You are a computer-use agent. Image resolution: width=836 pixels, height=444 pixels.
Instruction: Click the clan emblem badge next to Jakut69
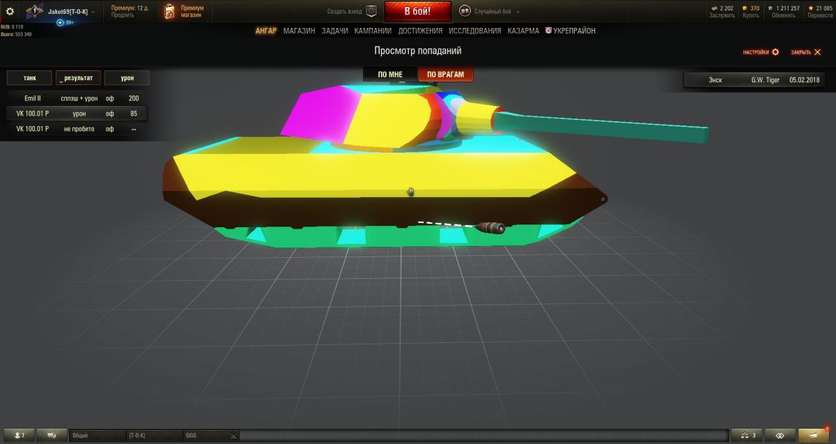pos(35,11)
